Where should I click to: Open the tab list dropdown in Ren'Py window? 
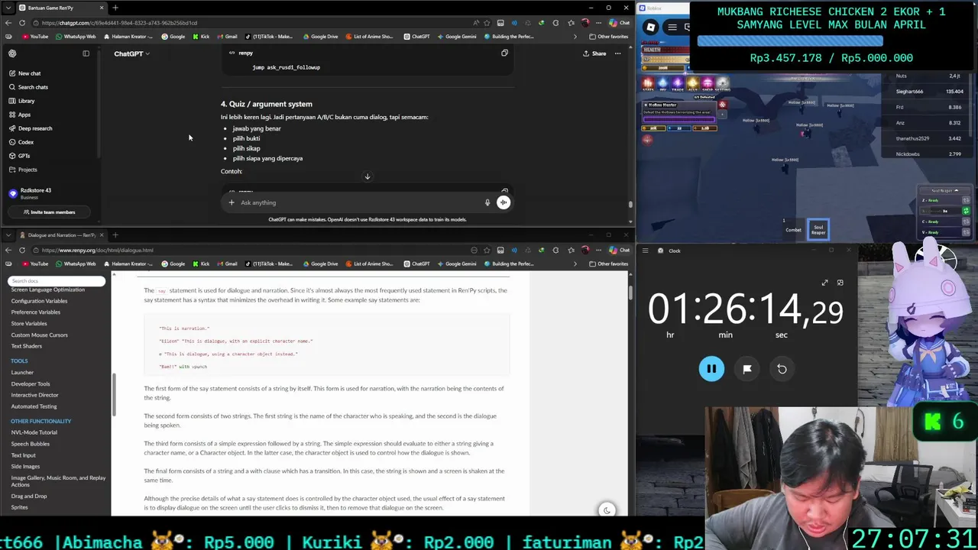[8, 235]
